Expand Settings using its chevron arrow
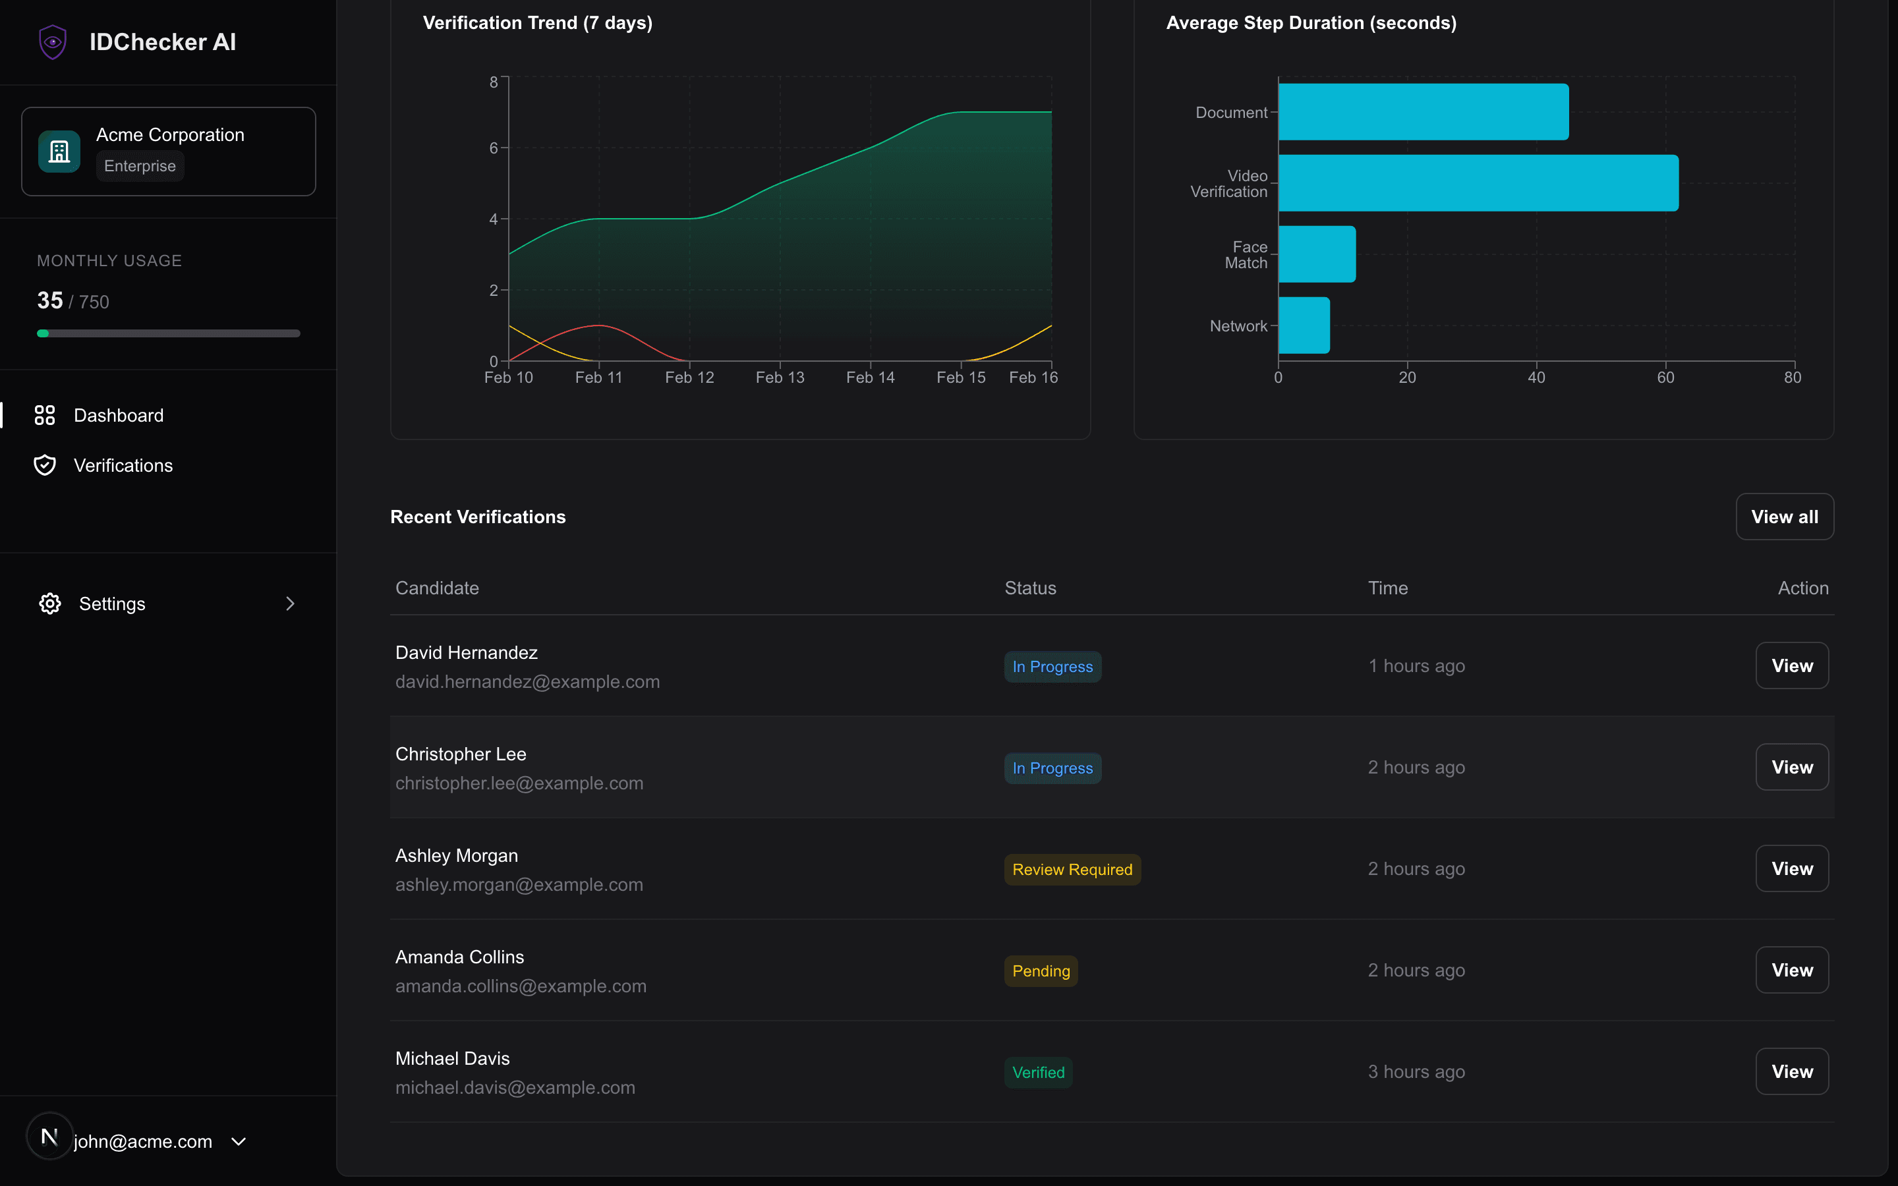The height and width of the screenshot is (1186, 1898). 290,603
